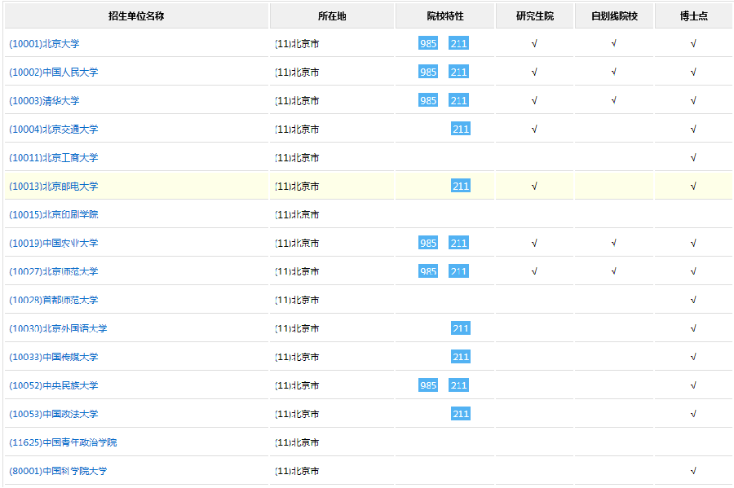Select the 985 badge for 清华大学
This screenshot has width=734, height=488.
pos(428,101)
